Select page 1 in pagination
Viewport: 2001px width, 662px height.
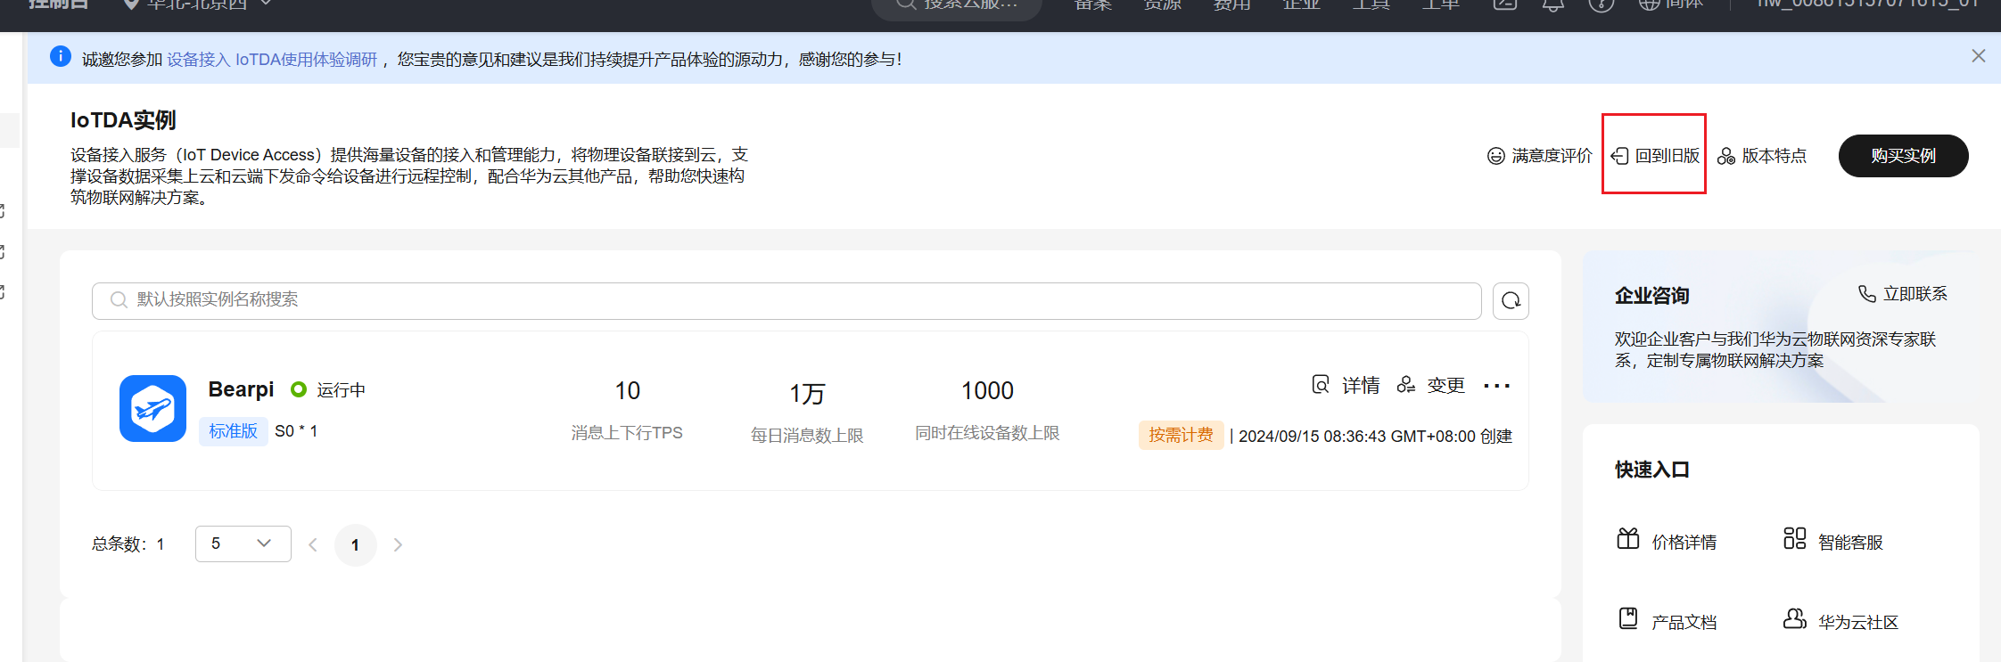click(355, 544)
